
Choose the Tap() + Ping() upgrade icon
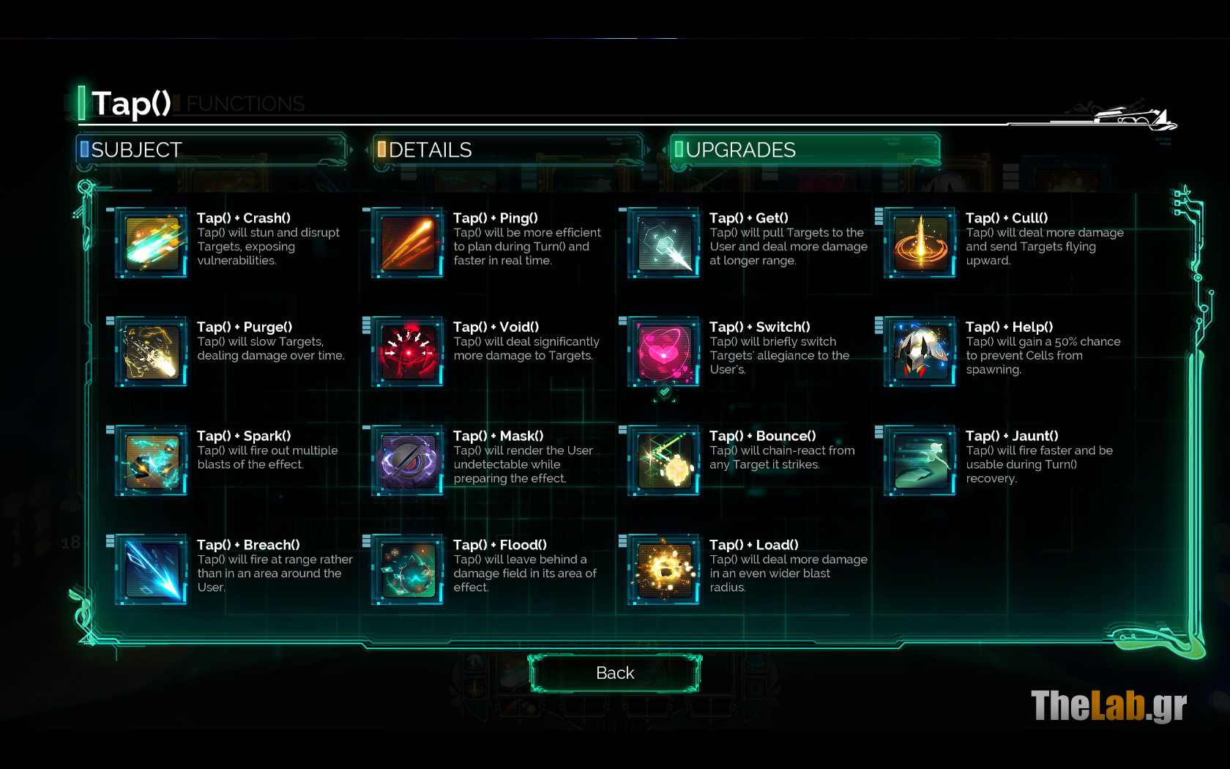(x=408, y=242)
